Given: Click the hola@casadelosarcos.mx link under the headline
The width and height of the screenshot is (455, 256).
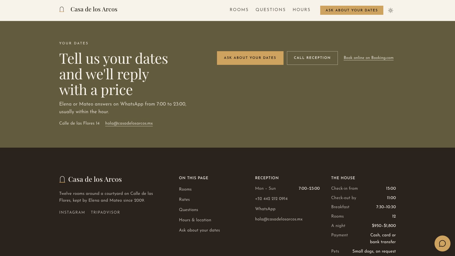Looking at the screenshot, I should (x=129, y=123).
